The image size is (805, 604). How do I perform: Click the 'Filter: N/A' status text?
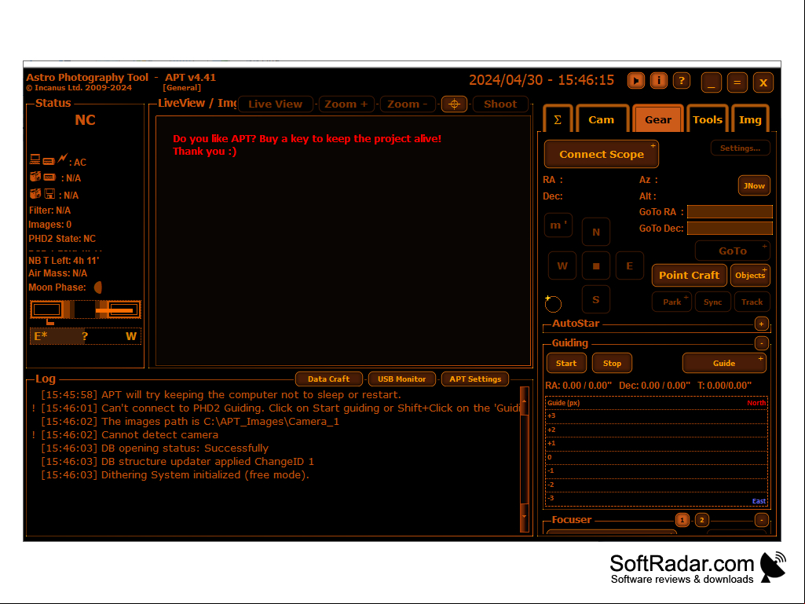(x=49, y=210)
